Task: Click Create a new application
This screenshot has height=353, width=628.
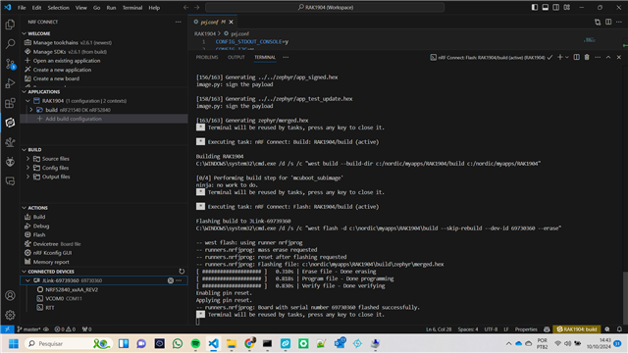Action: point(62,70)
